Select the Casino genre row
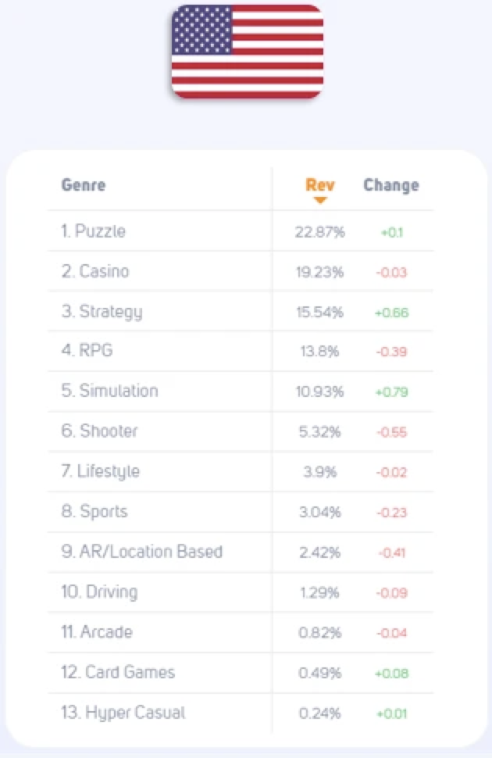This screenshot has width=492, height=758. pos(241,271)
